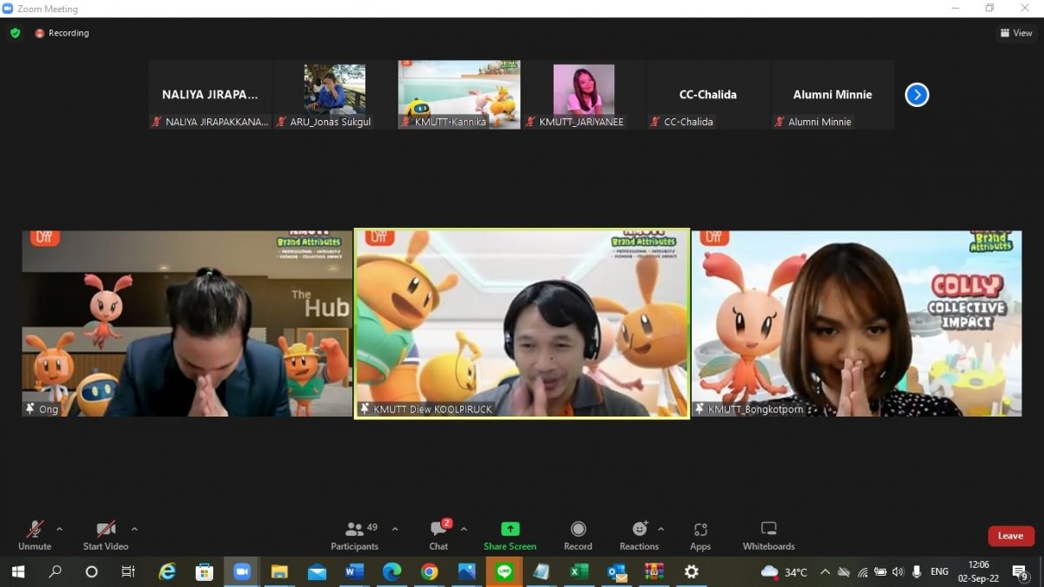Screen dimensions: 1044x587
Task: Open File Explorer from the taskbar
Action: (279, 571)
